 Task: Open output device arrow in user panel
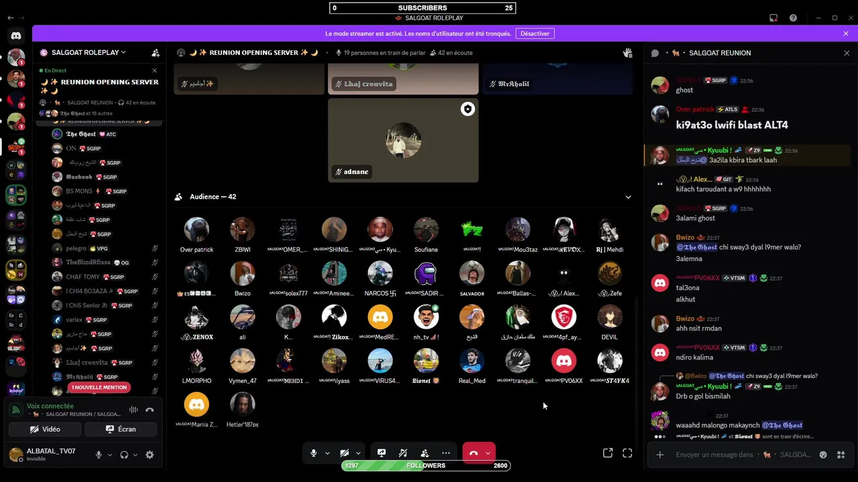click(135, 455)
